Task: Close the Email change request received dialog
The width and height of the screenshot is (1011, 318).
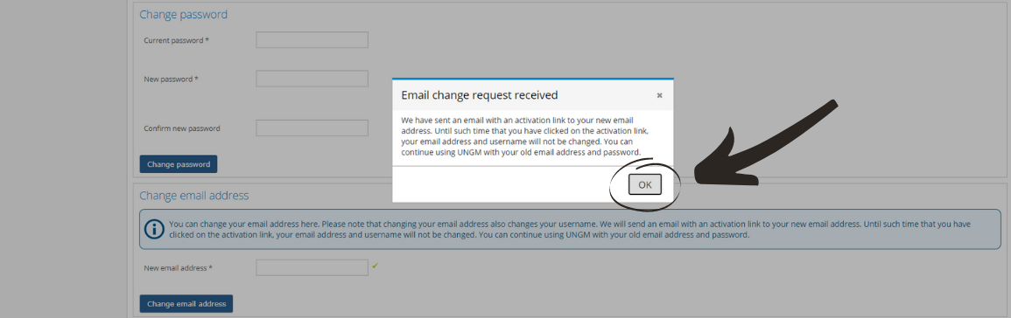Action: click(659, 95)
